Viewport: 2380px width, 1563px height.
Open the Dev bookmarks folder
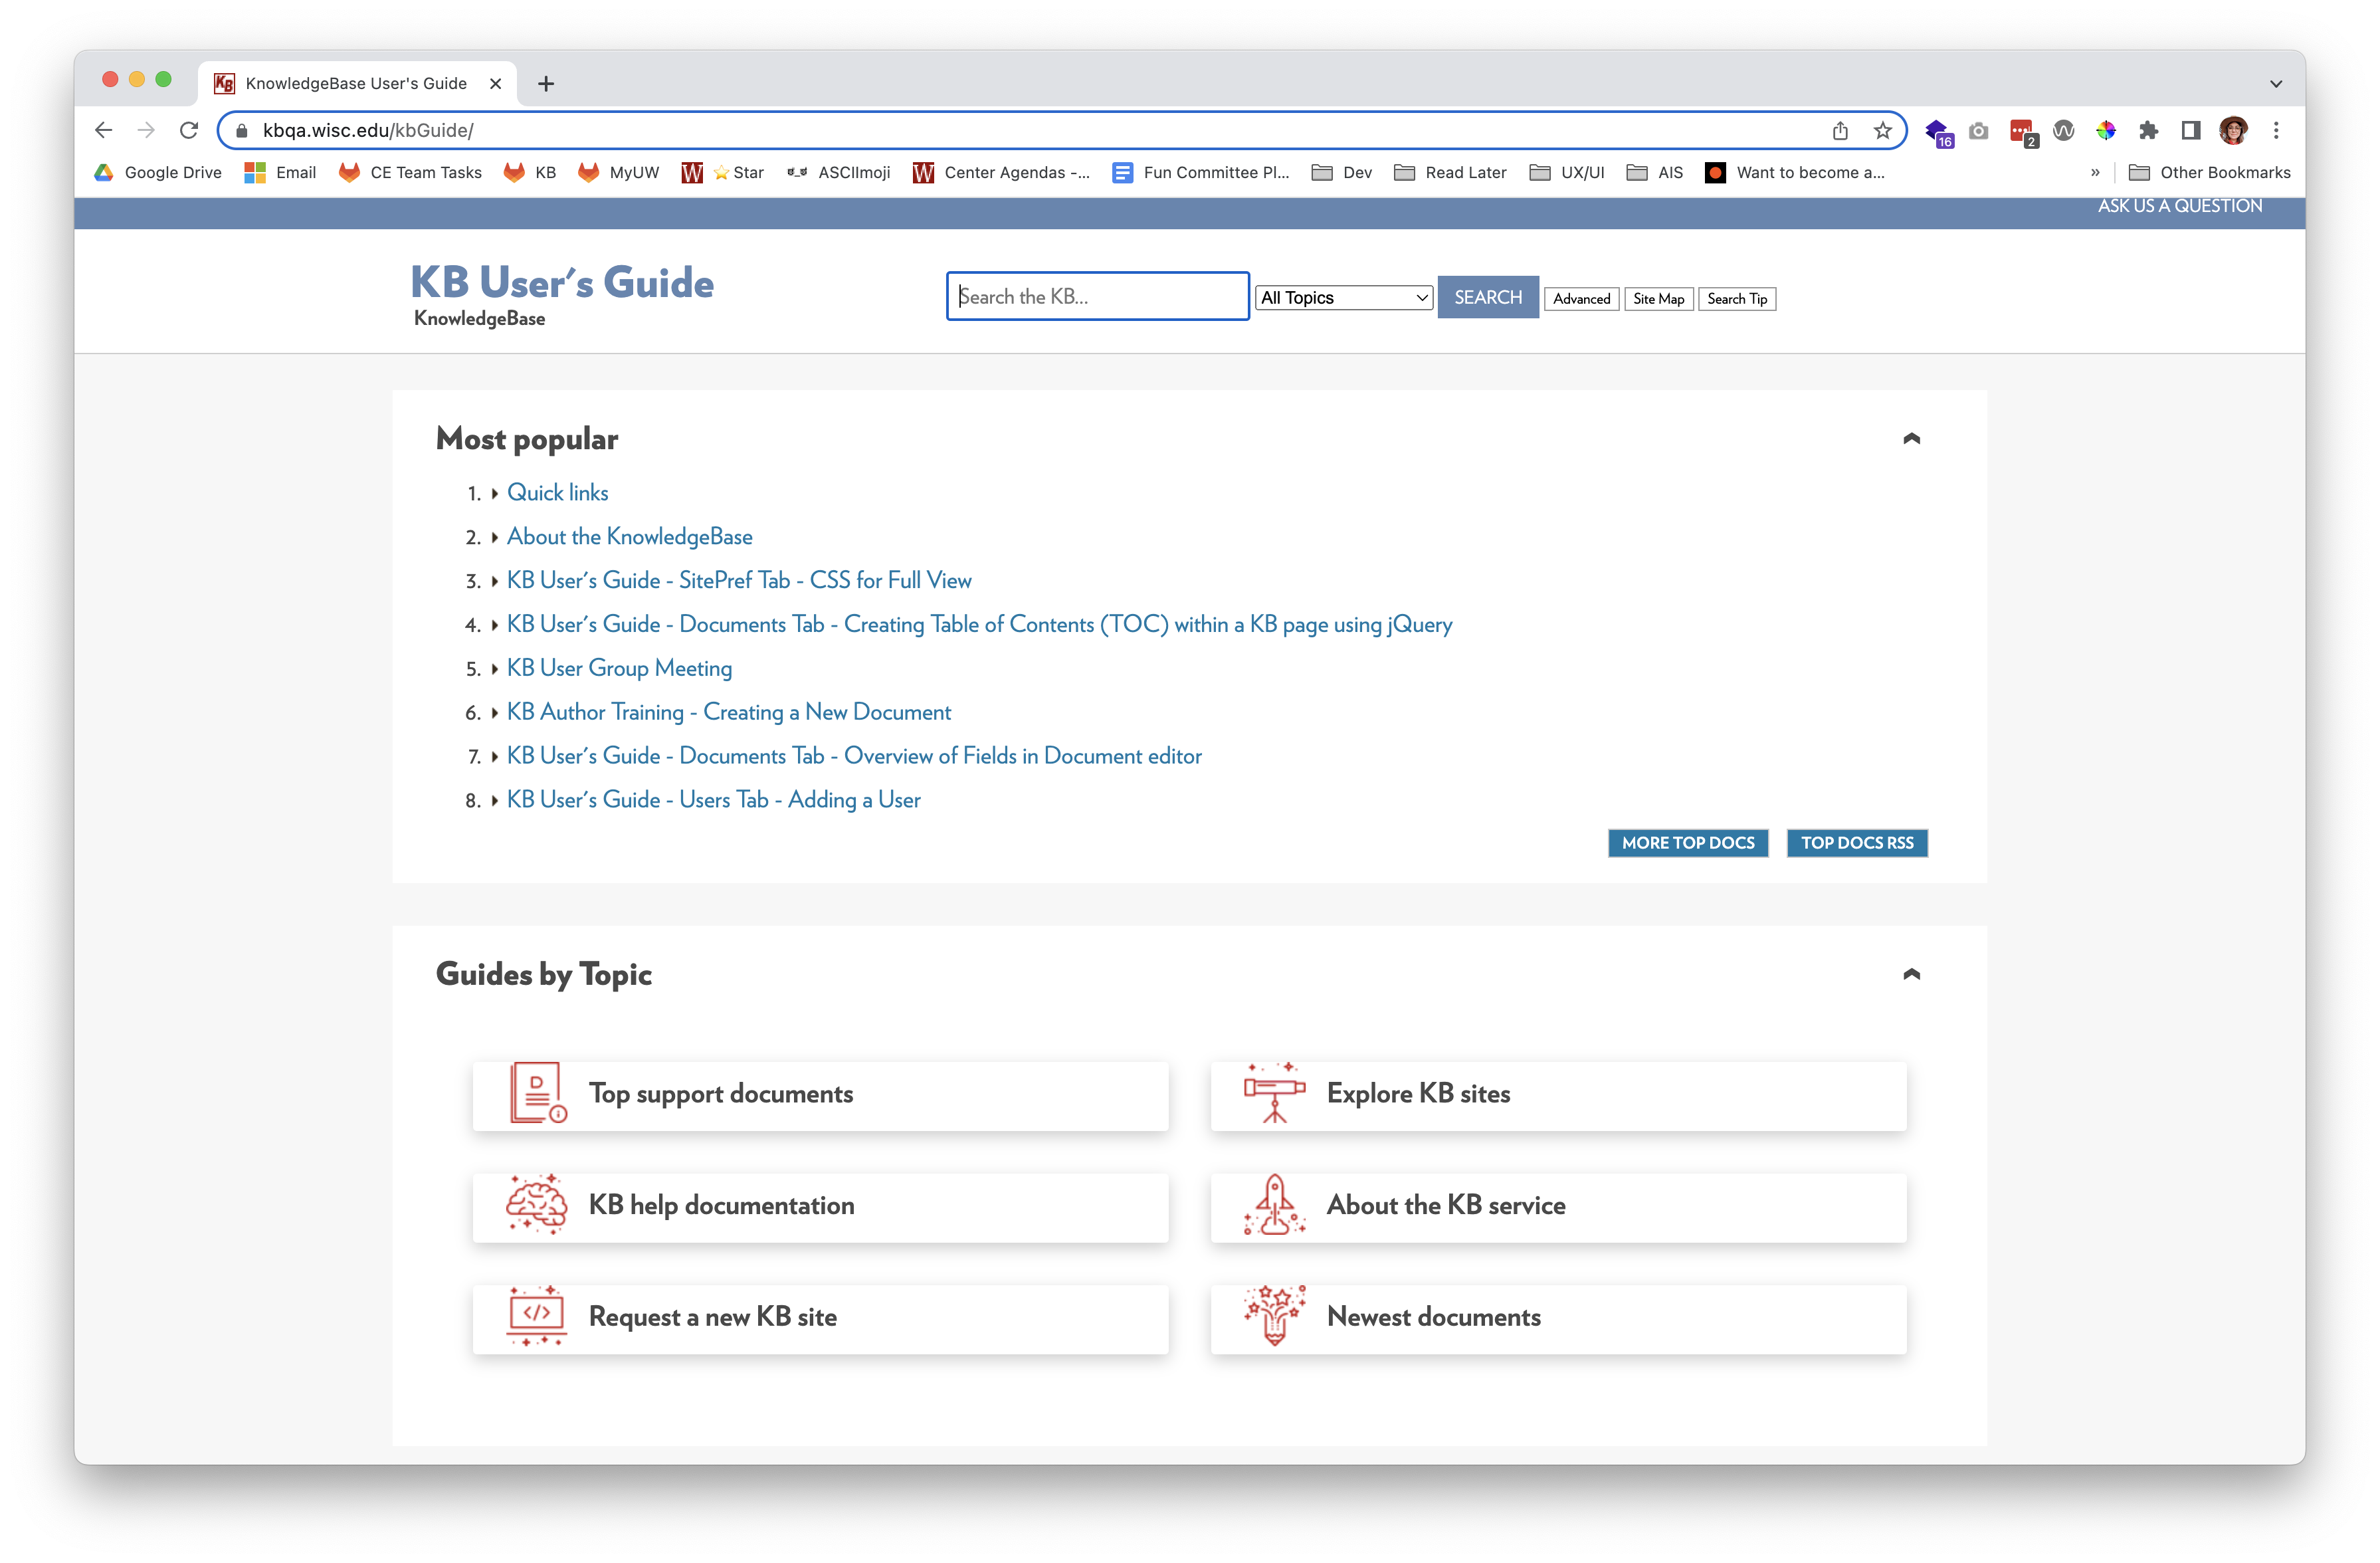1342,172
